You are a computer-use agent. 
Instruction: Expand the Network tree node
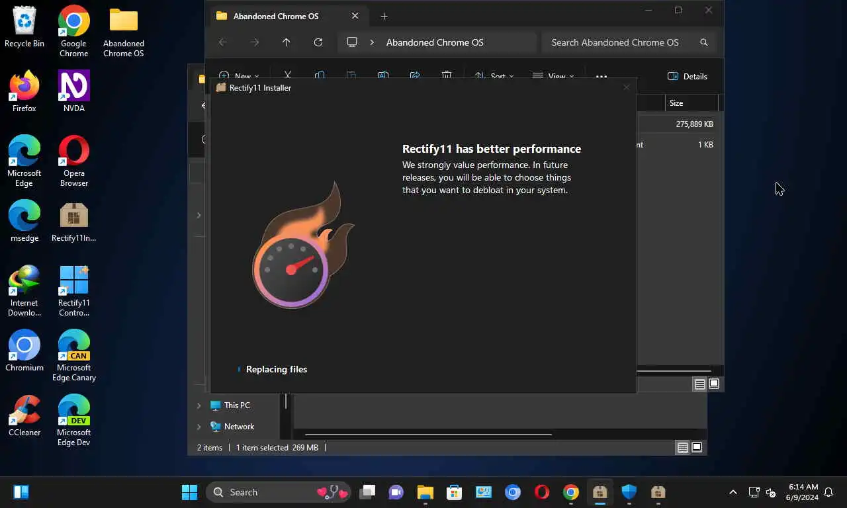click(x=199, y=427)
